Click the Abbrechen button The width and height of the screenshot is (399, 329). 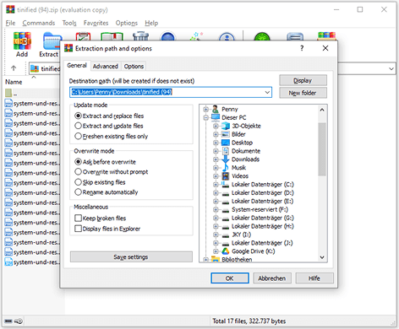(272, 278)
